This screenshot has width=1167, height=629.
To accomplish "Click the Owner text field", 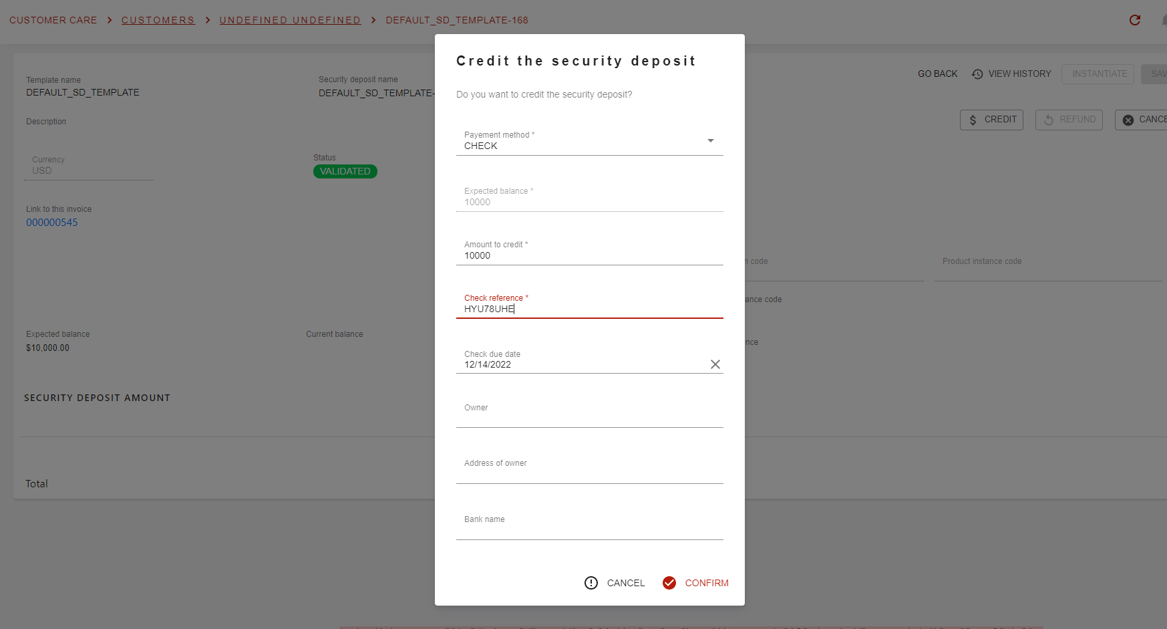I will (590, 414).
